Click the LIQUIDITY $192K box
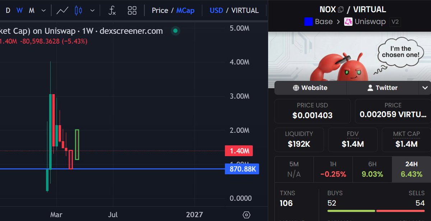431x221 pixels. (299, 140)
